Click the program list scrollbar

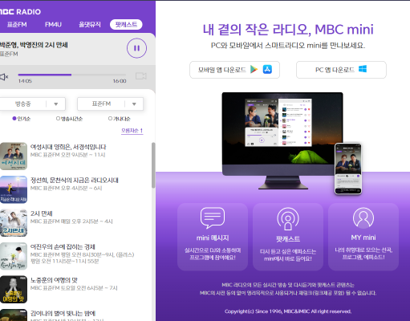pyautogui.click(x=153, y=165)
